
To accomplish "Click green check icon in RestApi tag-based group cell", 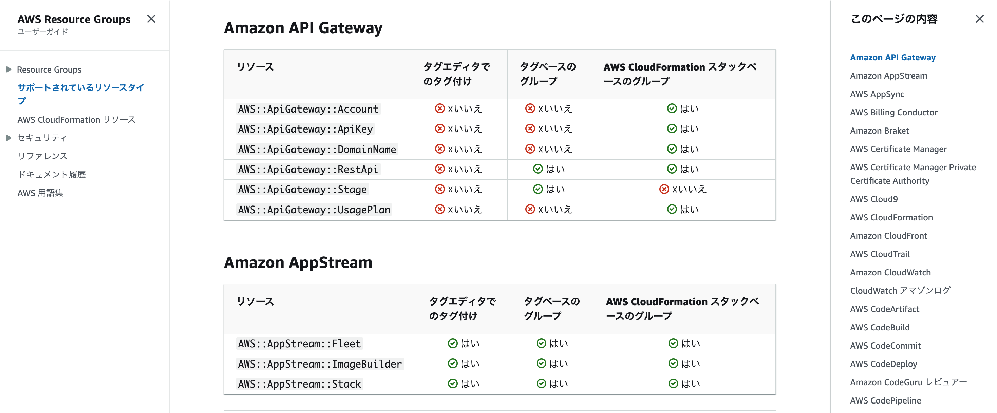I will pyautogui.click(x=538, y=169).
